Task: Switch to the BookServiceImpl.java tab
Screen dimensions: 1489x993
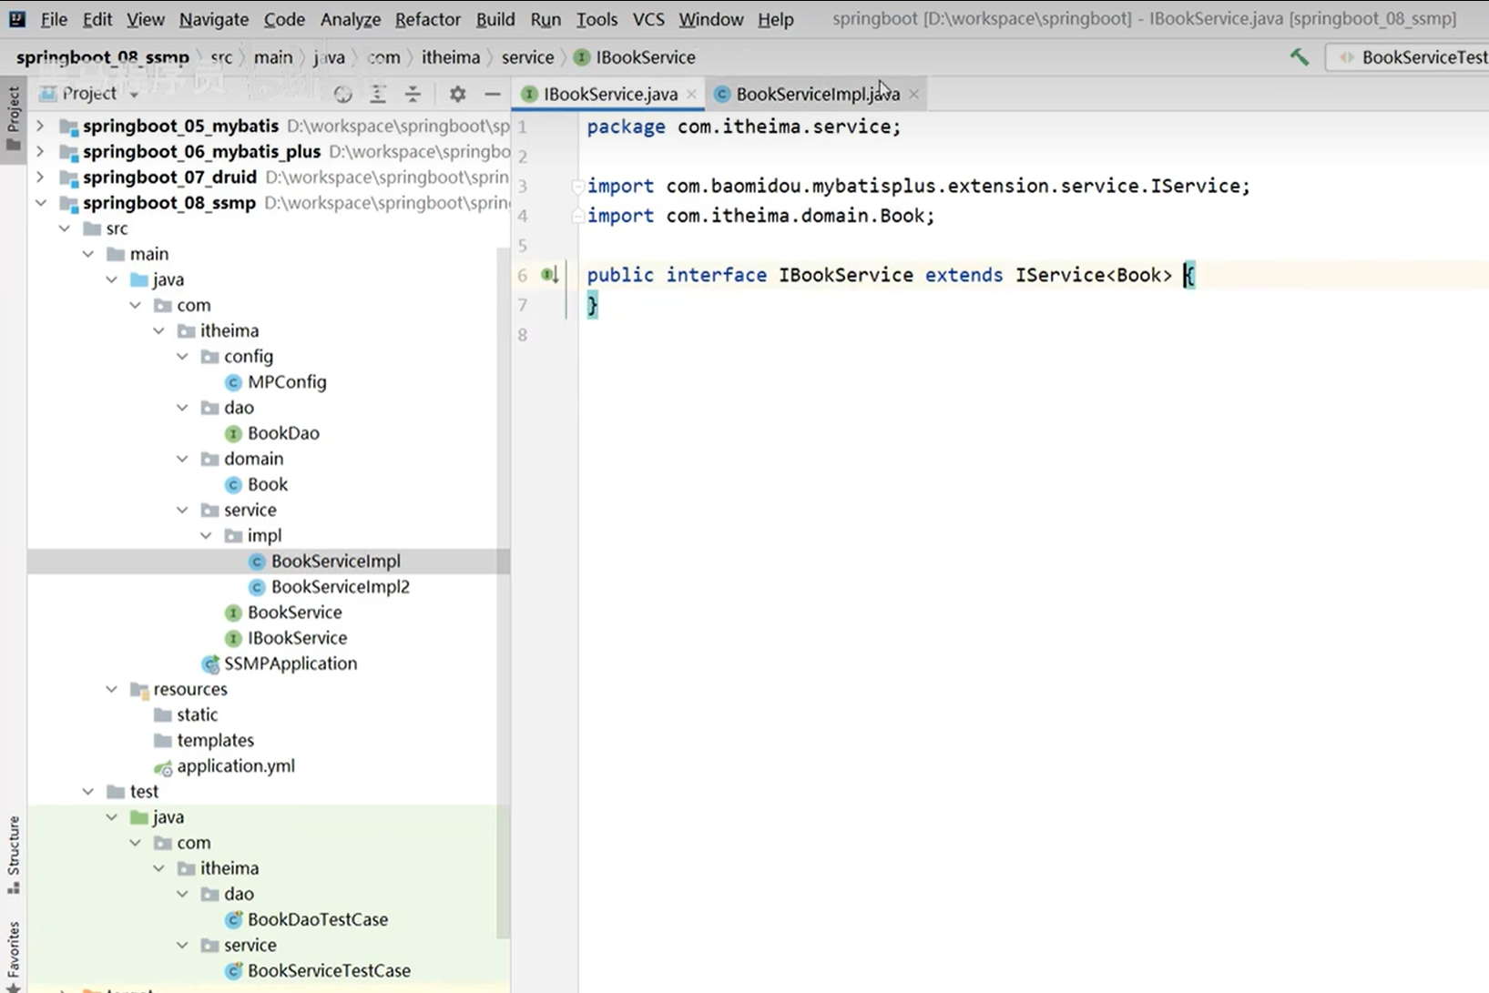Action: (x=816, y=94)
